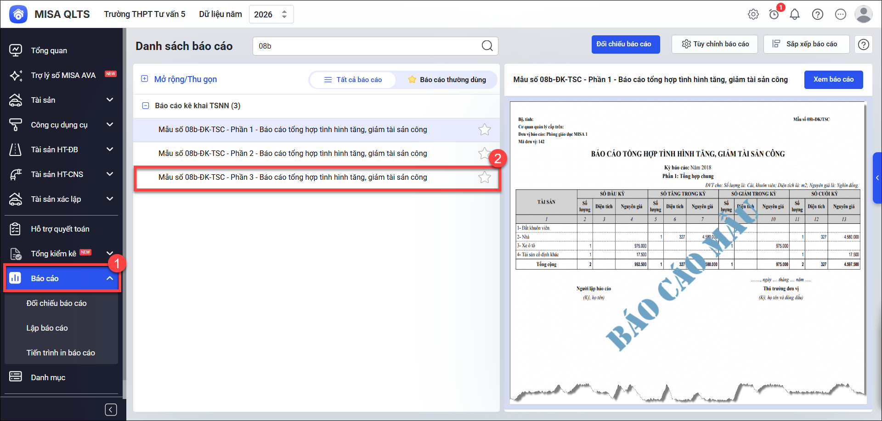Open the reminder clock with red badge
The image size is (882, 421).
click(x=774, y=14)
